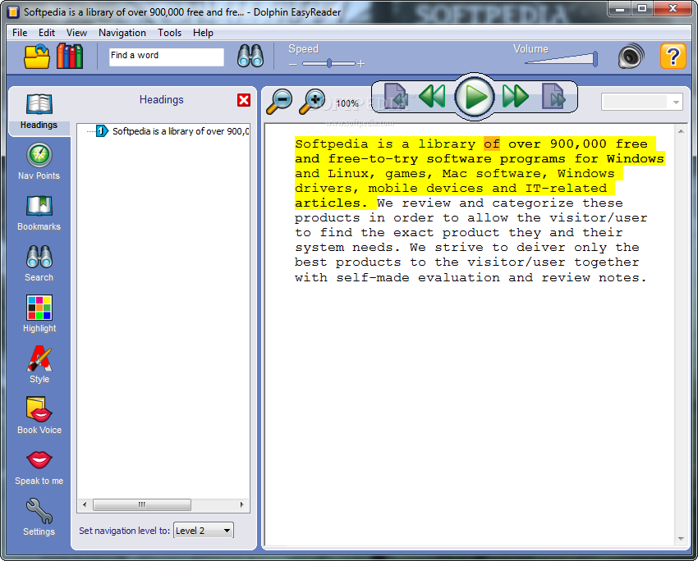This screenshot has height=561, width=698.
Task: Toggle the speaker mute icon
Action: pos(631,57)
